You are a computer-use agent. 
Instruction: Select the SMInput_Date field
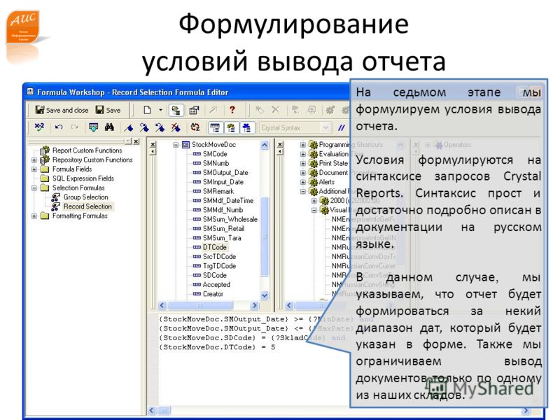(x=223, y=182)
